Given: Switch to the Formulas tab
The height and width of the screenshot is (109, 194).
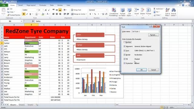Looking at the screenshot, I should (43, 5).
